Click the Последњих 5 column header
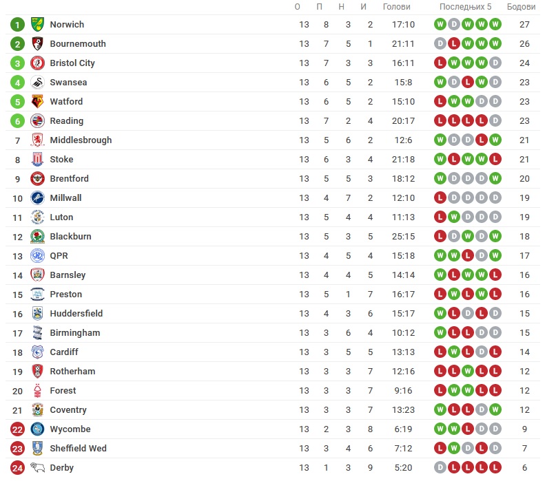545x481 pixels. 465,7
